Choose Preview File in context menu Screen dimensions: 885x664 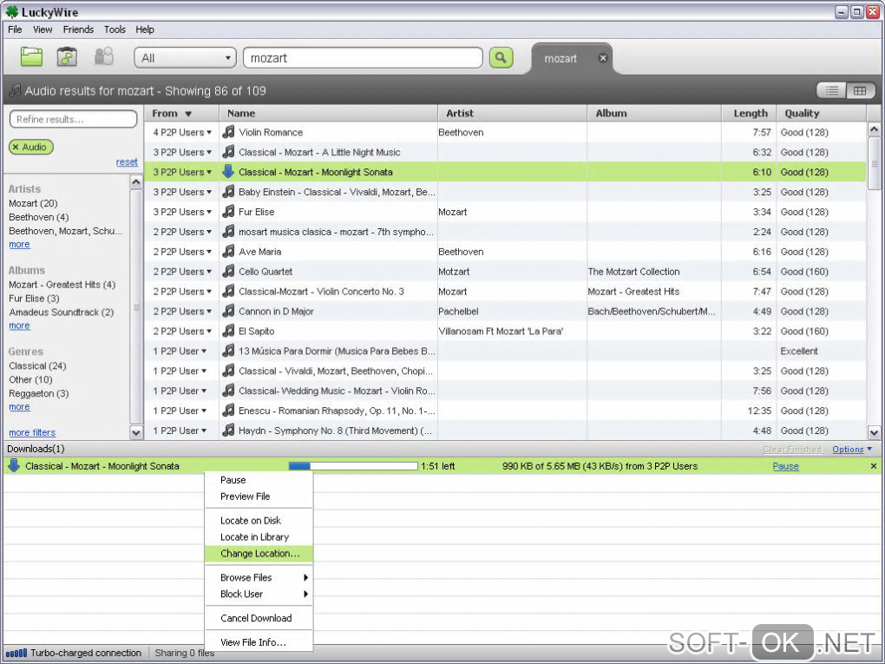[x=259, y=496]
